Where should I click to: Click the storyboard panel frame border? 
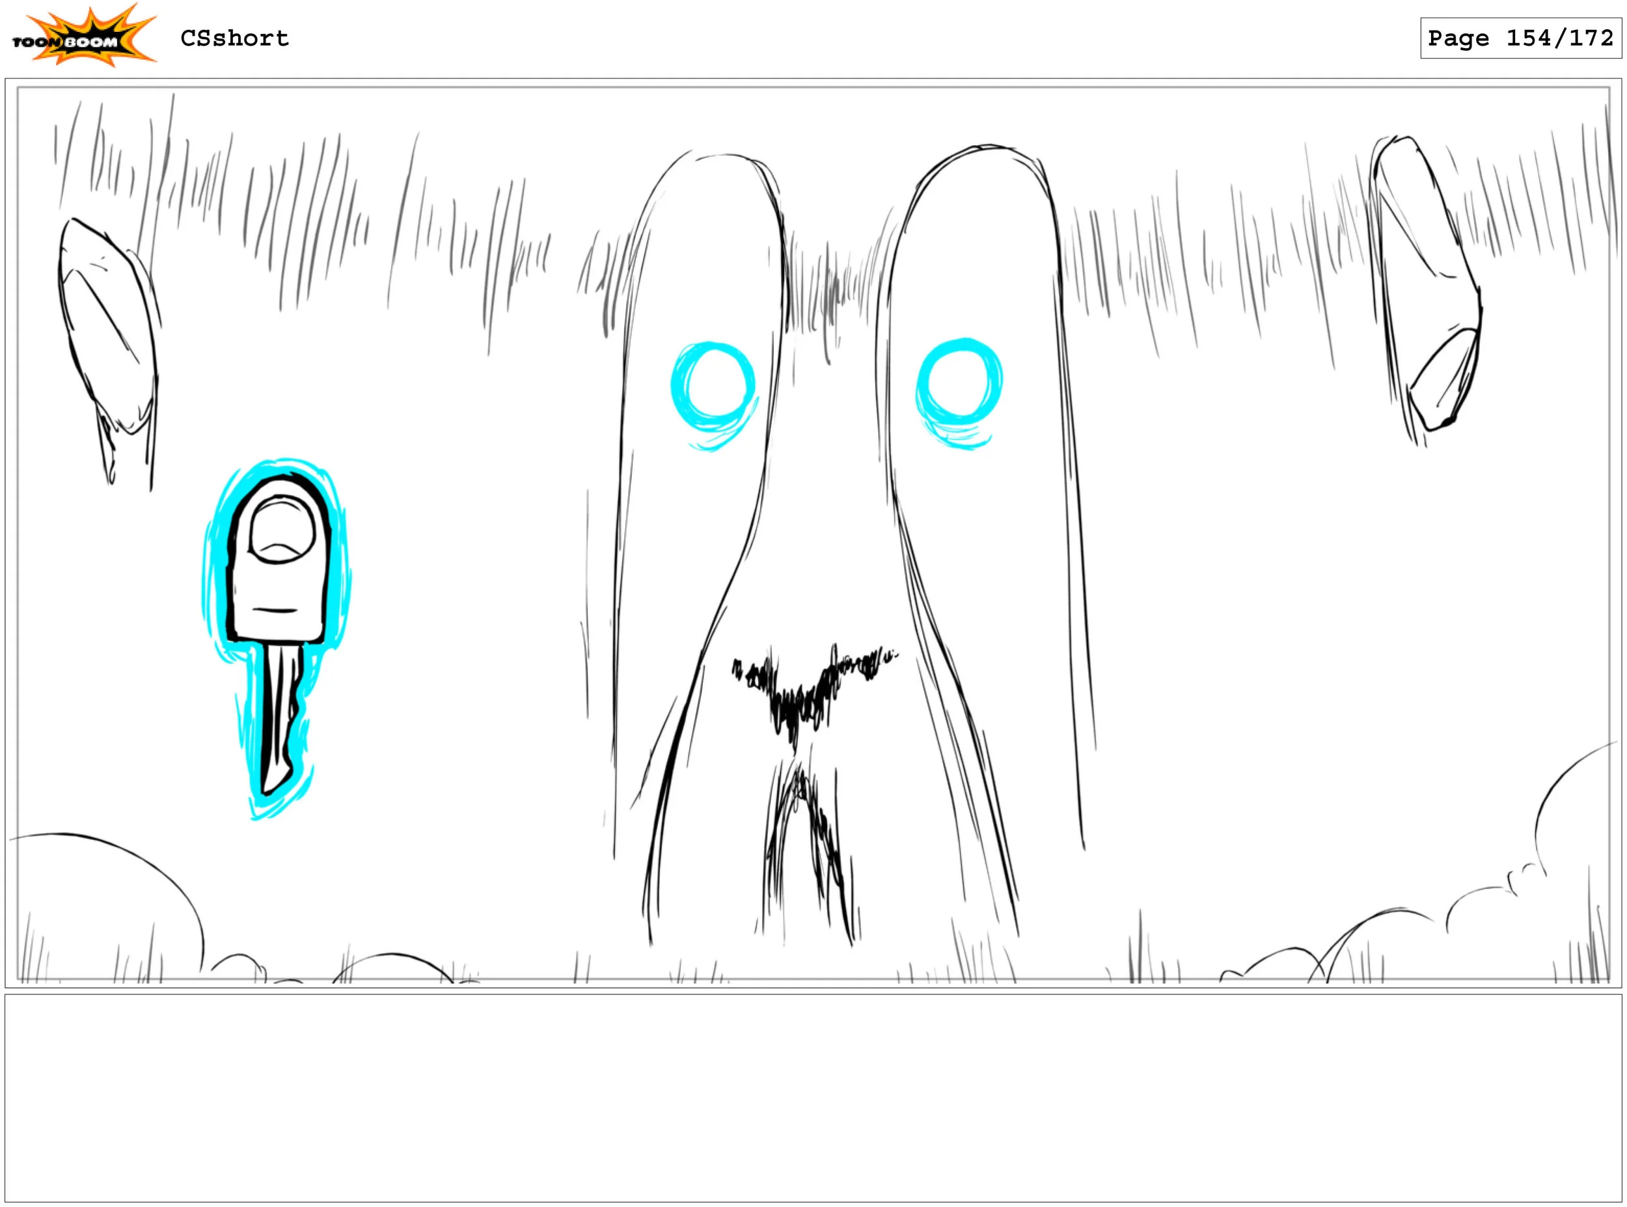coord(812,88)
